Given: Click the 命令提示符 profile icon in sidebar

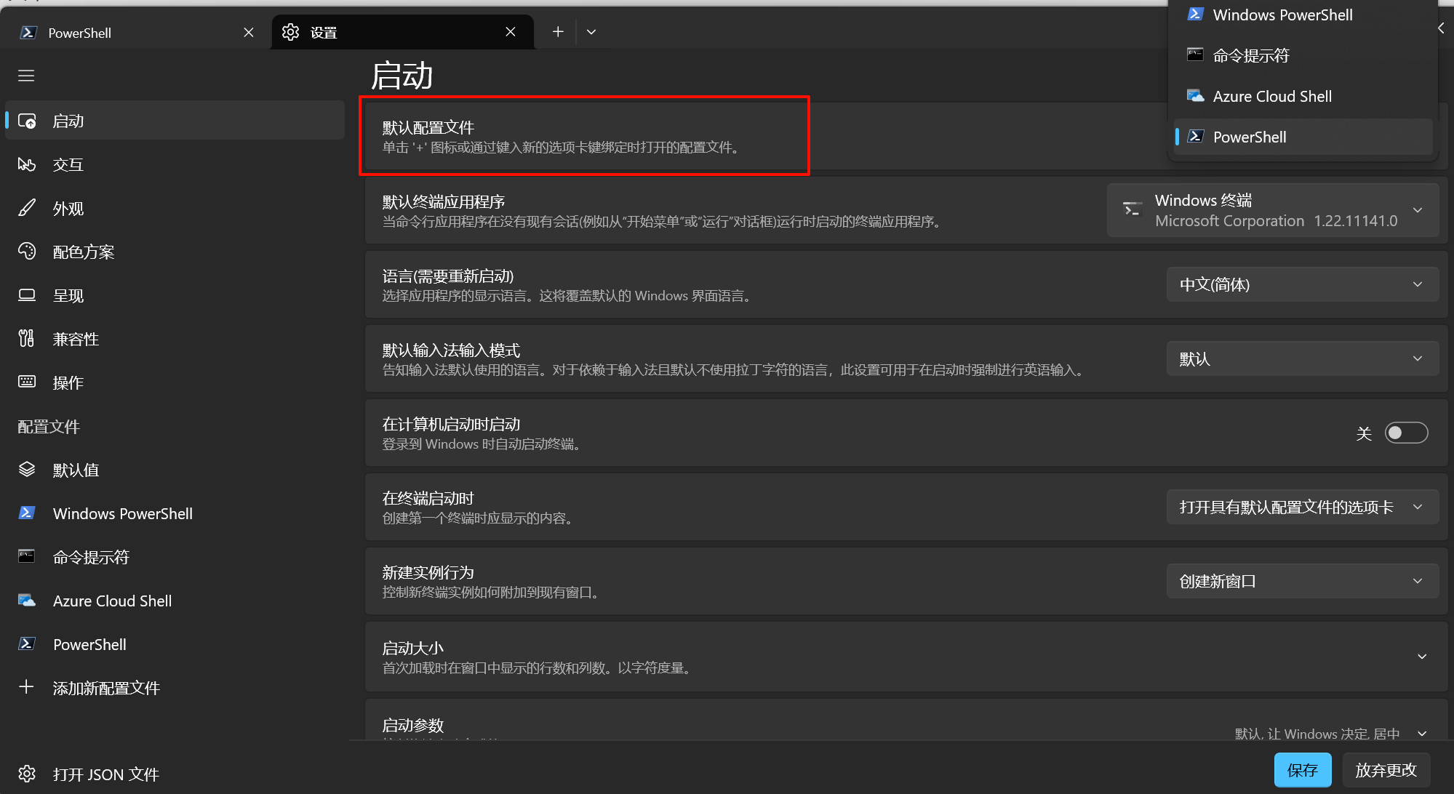Looking at the screenshot, I should (27, 557).
